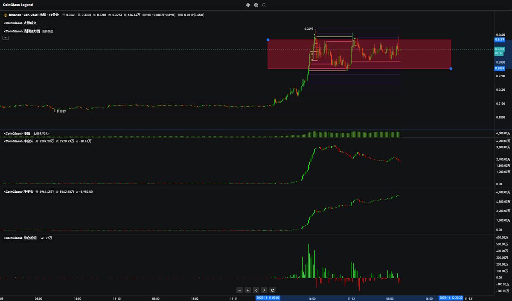Zoom out chart with minus button
512x301 pixels.
click(x=240, y=290)
